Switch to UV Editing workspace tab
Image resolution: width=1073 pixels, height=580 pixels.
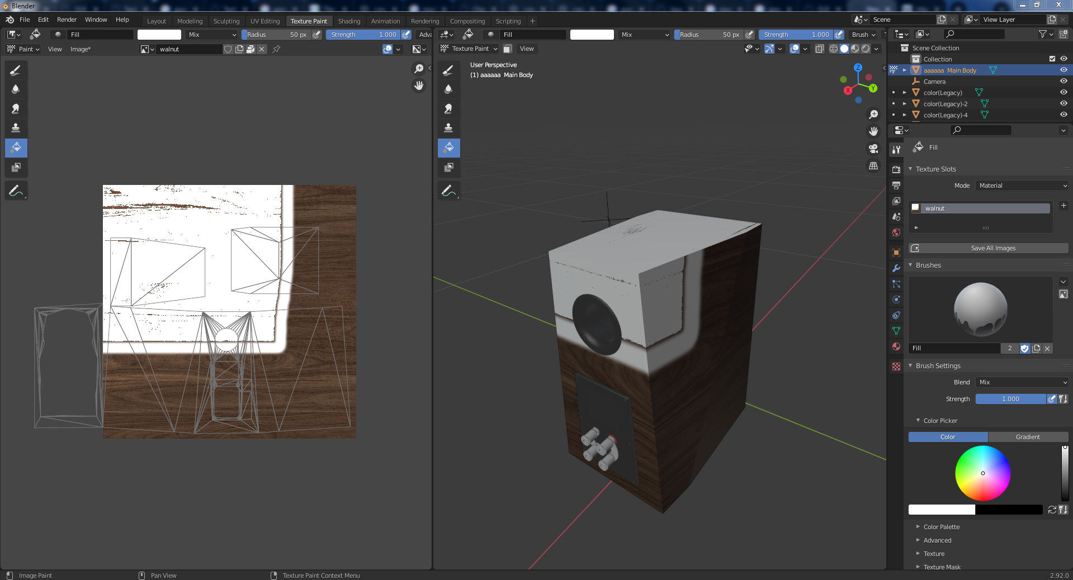[265, 21]
